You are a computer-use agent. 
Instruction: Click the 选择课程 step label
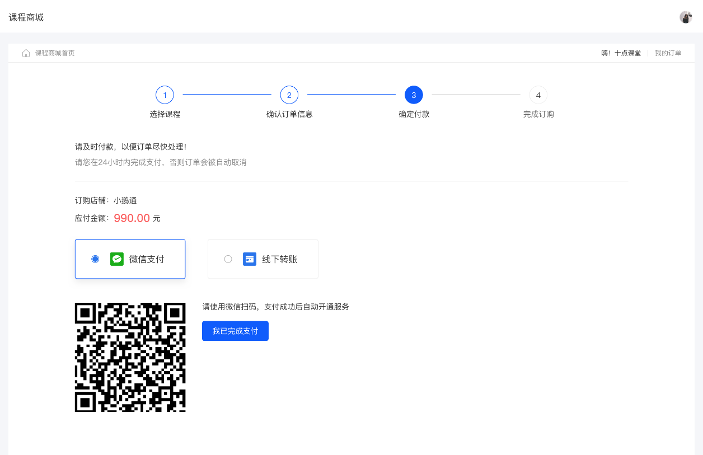165,114
